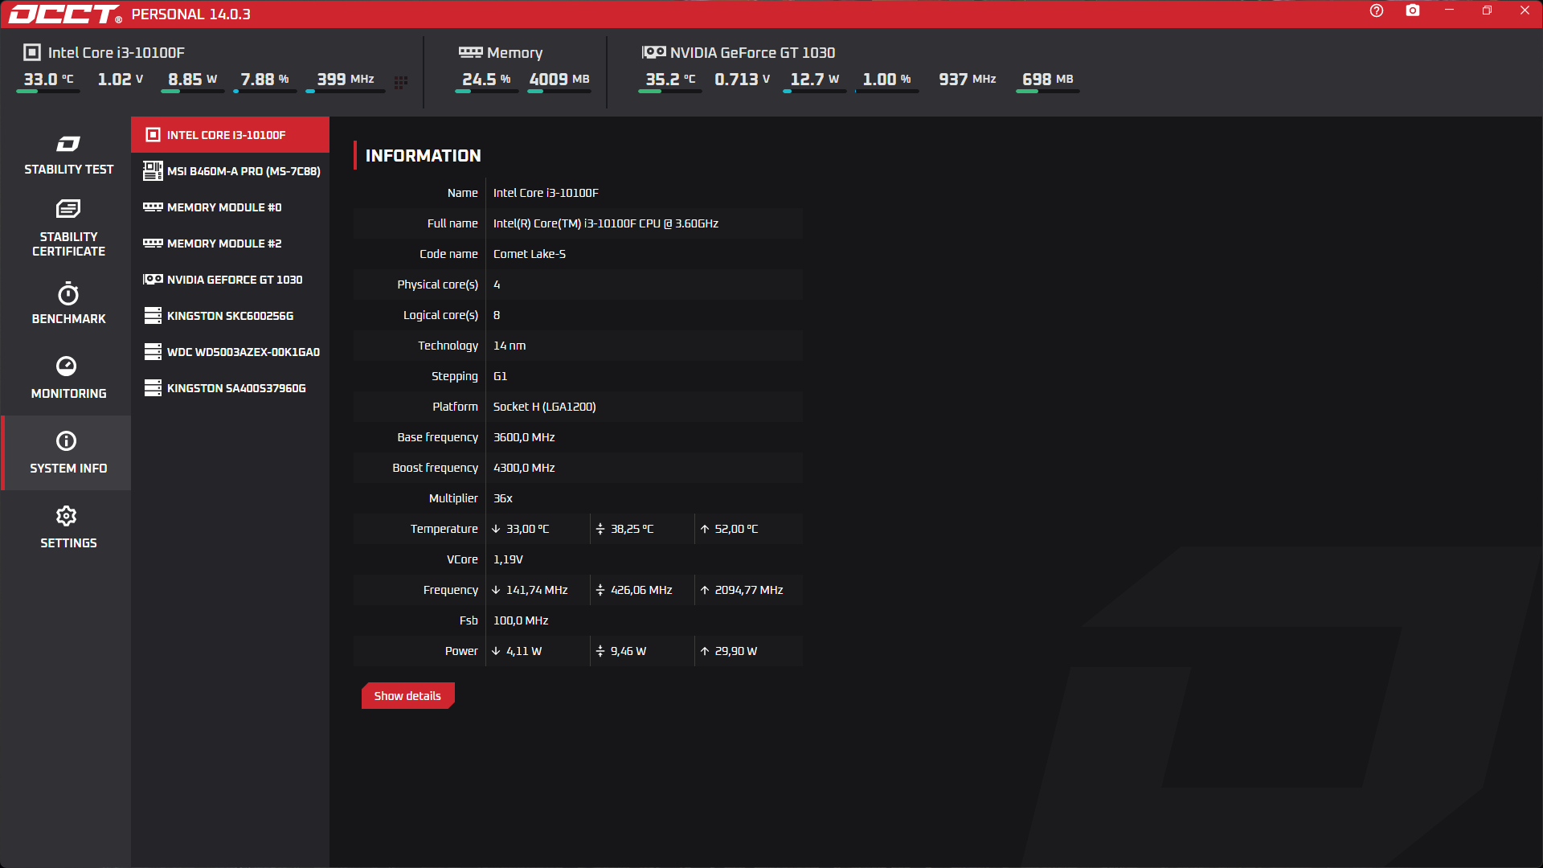This screenshot has width=1543, height=868.
Task: Click the CPU power 8.85 W readout
Action: tap(193, 80)
